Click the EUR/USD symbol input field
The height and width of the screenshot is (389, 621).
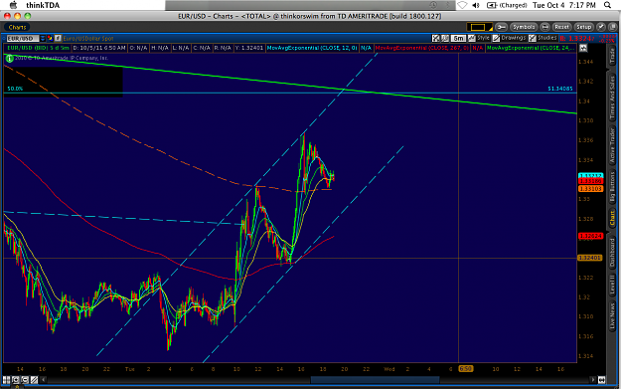click(x=23, y=39)
